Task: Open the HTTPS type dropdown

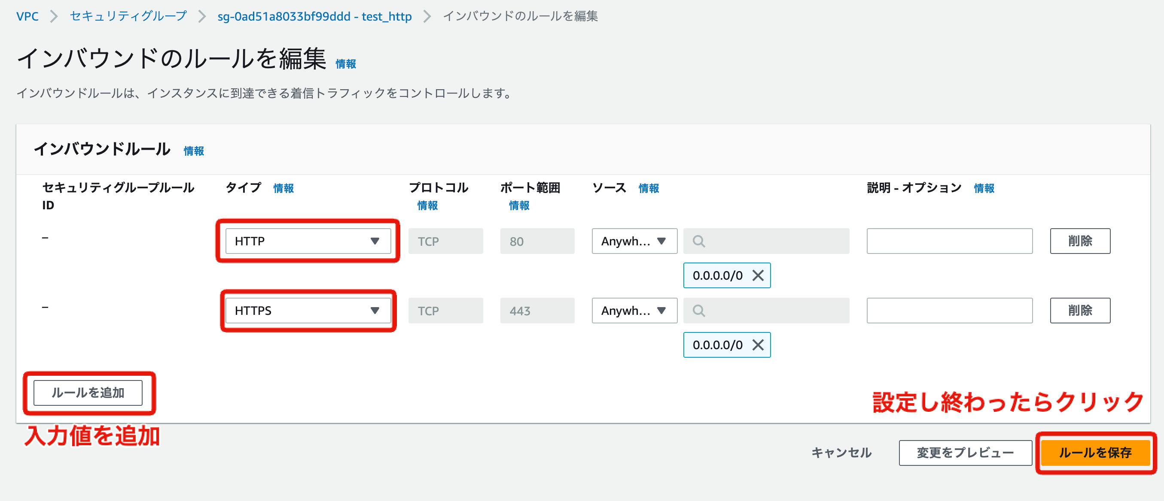Action: (x=307, y=311)
